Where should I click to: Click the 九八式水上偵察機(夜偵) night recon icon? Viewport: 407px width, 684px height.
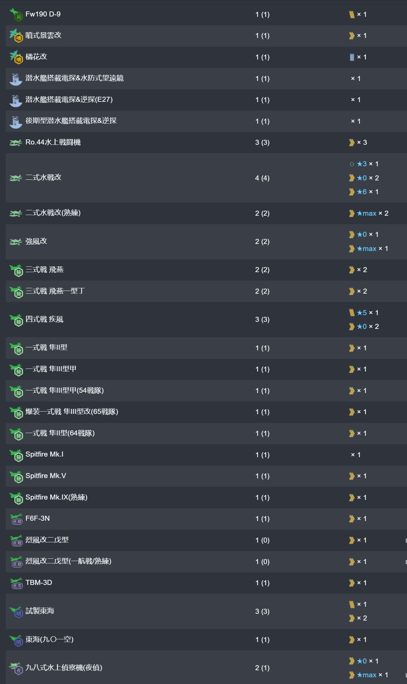pyautogui.click(x=16, y=668)
